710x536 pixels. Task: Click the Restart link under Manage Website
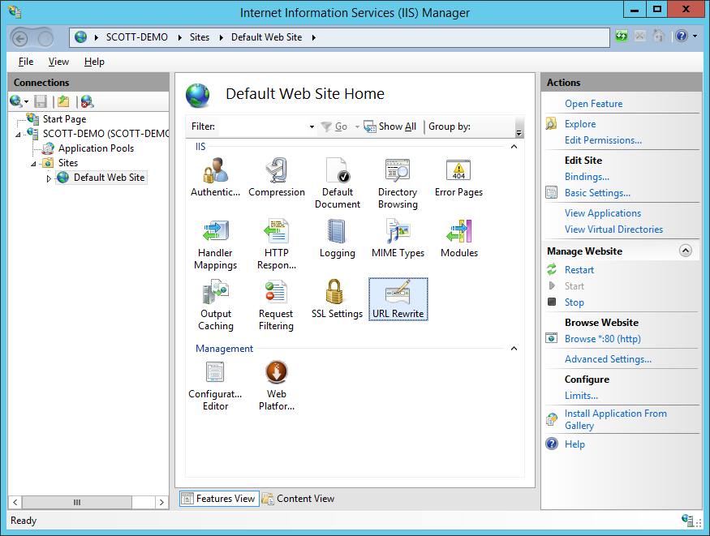pos(579,269)
